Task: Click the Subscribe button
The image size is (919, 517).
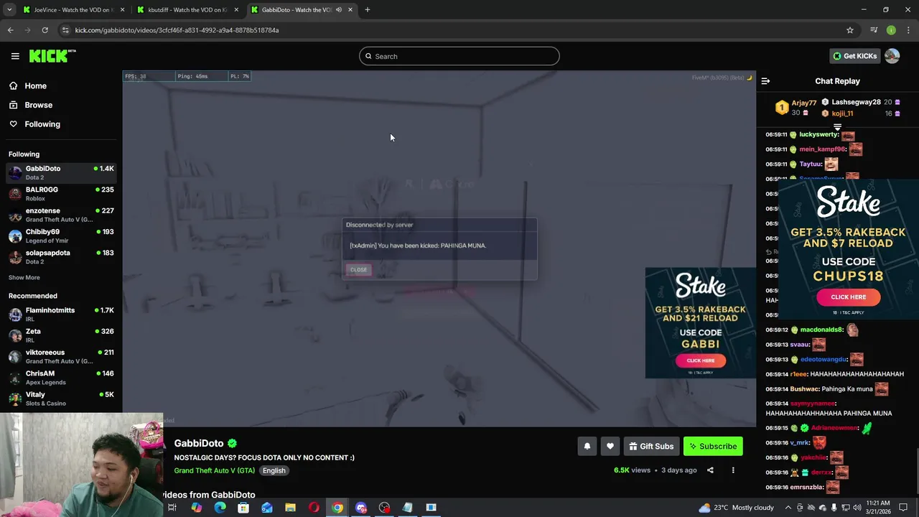Action: pyautogui.click(x=713, y=447)
